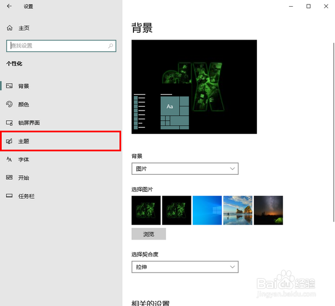335x306 pixels.
Task: Select the night sky tent wallpaper thumbnail
Action: coord(269,211)
